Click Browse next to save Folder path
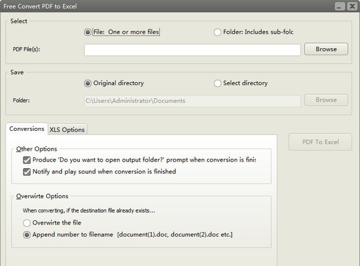 (326, 100)
